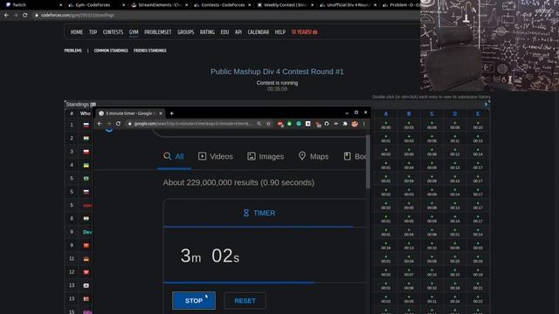
Task: Open the Chrome three-dot menu in timer window
Action: pos(364,124)
